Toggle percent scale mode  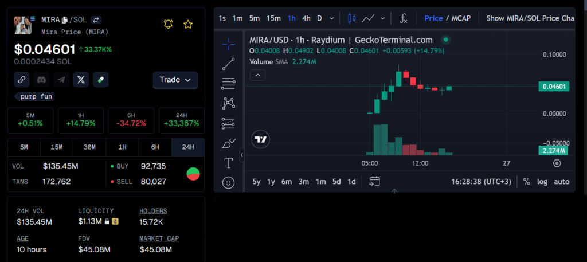(x=527, y=182)
